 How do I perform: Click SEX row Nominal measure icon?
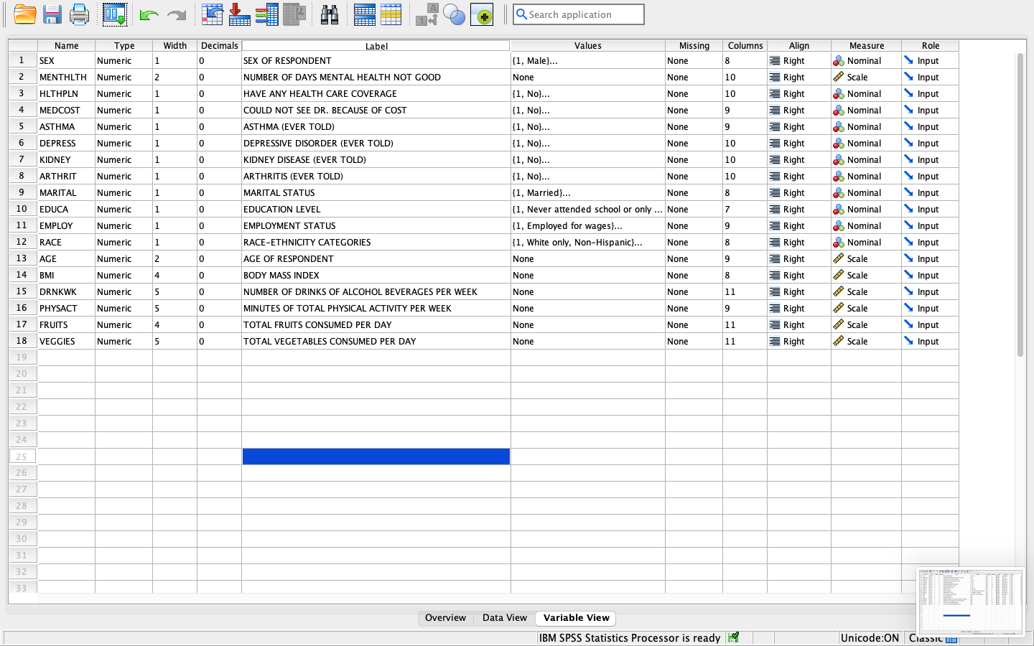pos(838,61)
